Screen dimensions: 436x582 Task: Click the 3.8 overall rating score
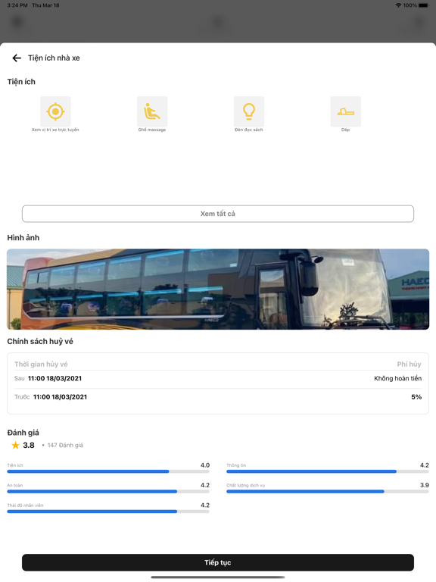point(29,445)
